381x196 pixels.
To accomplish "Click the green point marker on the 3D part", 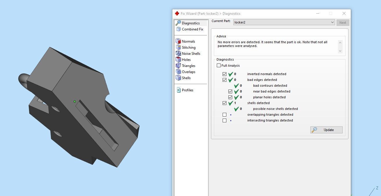I will [x=75, y=101].
